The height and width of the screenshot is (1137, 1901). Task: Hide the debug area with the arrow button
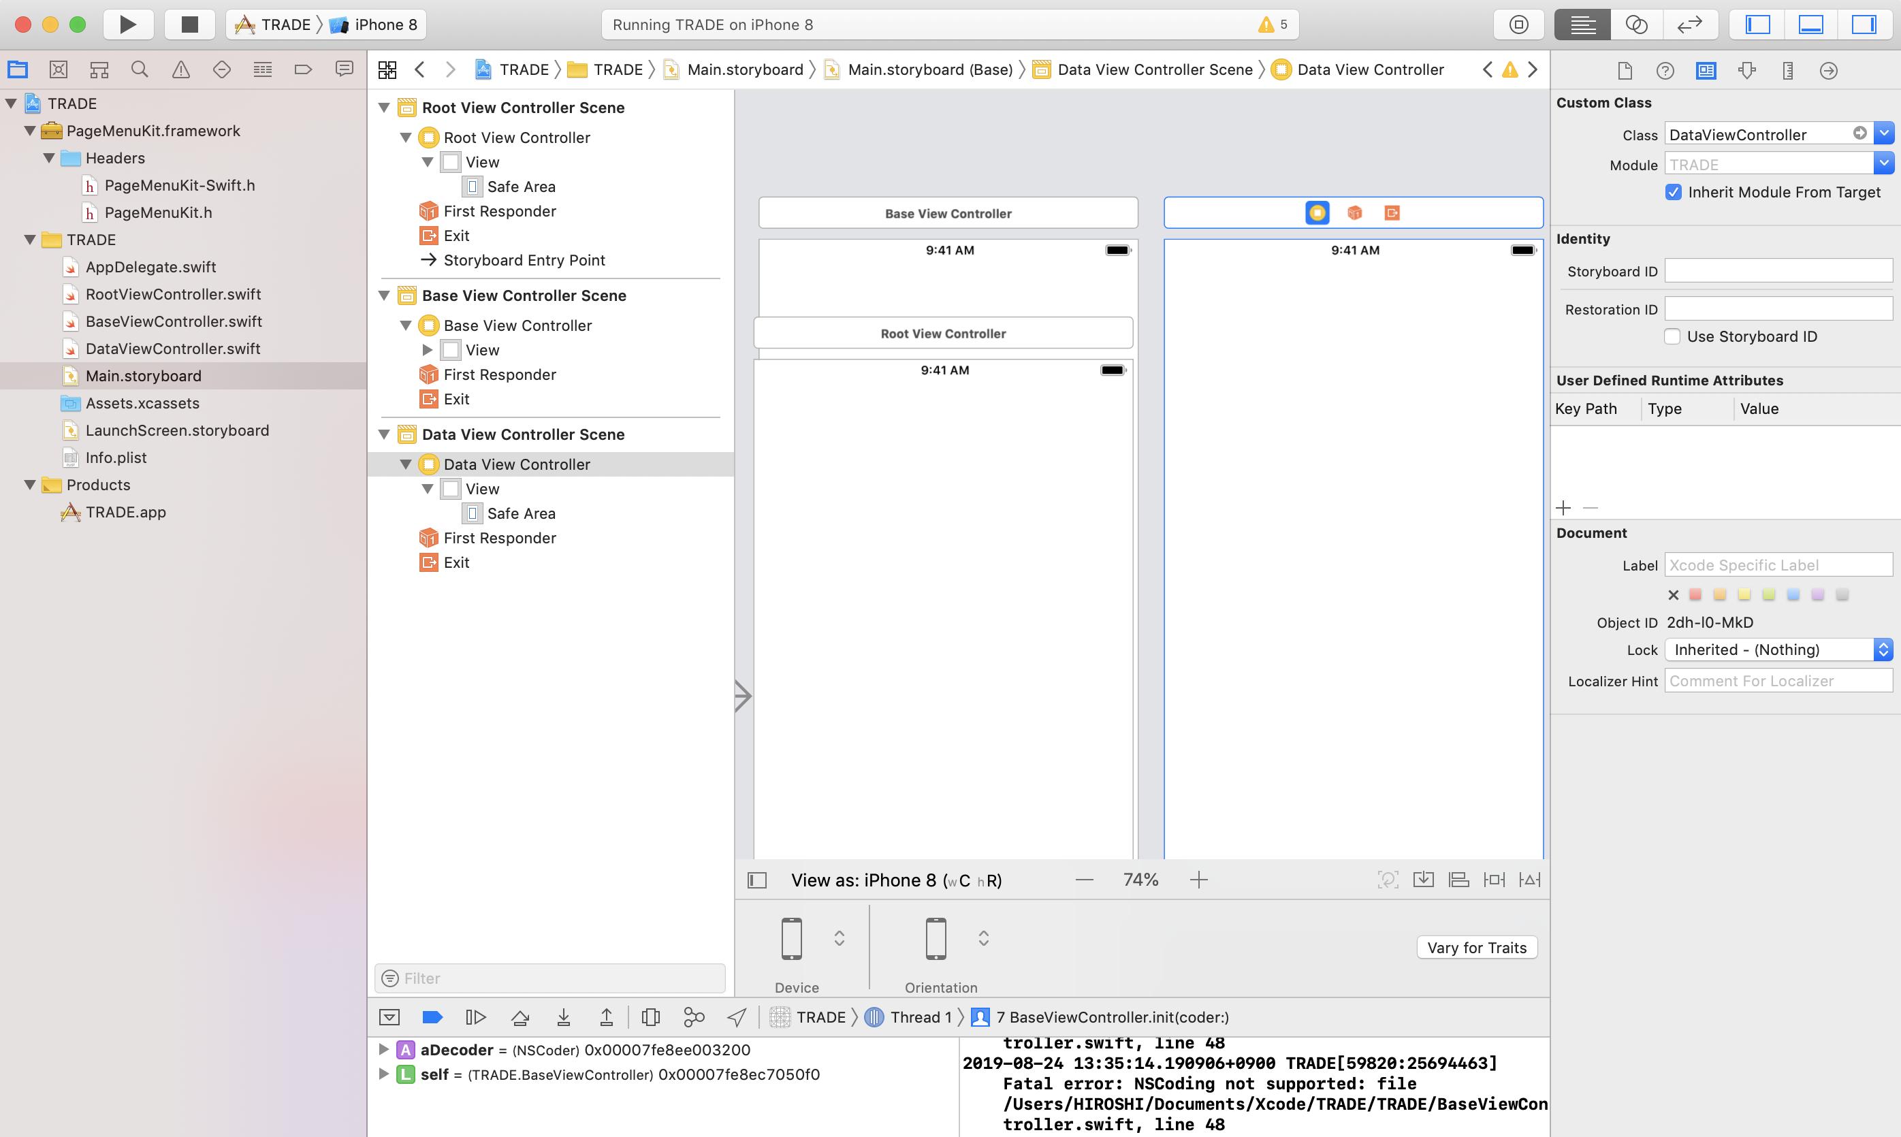click(389, 1017)
